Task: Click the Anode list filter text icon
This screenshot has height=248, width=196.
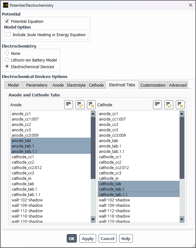Action: 68,105
